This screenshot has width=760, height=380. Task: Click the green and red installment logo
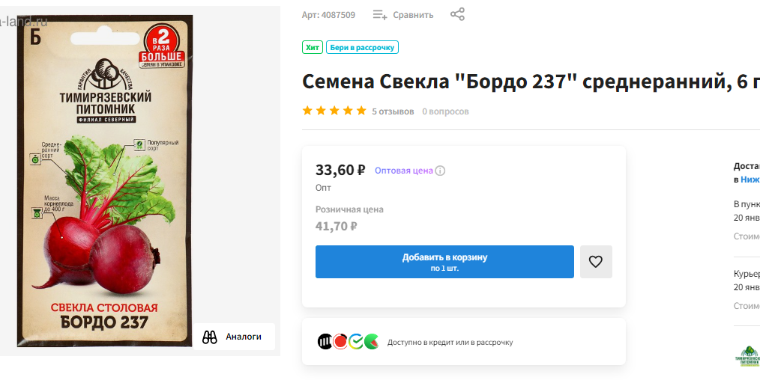coord(371,342)
